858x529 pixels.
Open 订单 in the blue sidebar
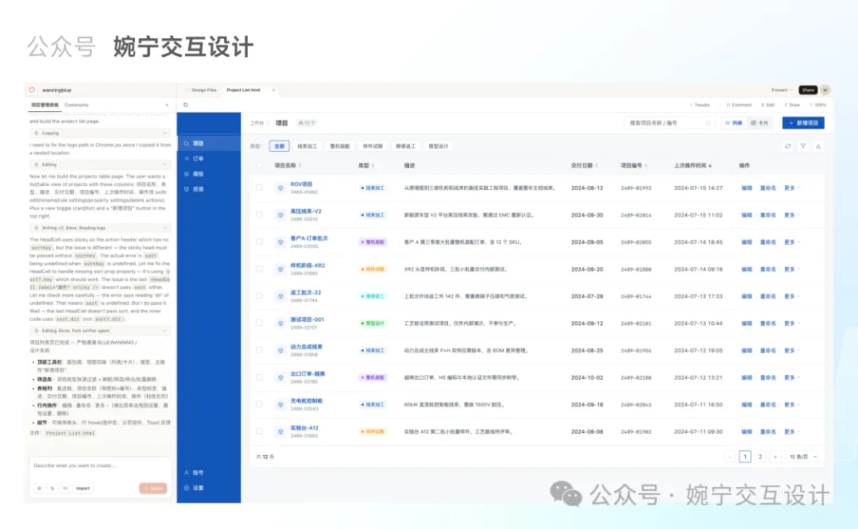point(208,159)
